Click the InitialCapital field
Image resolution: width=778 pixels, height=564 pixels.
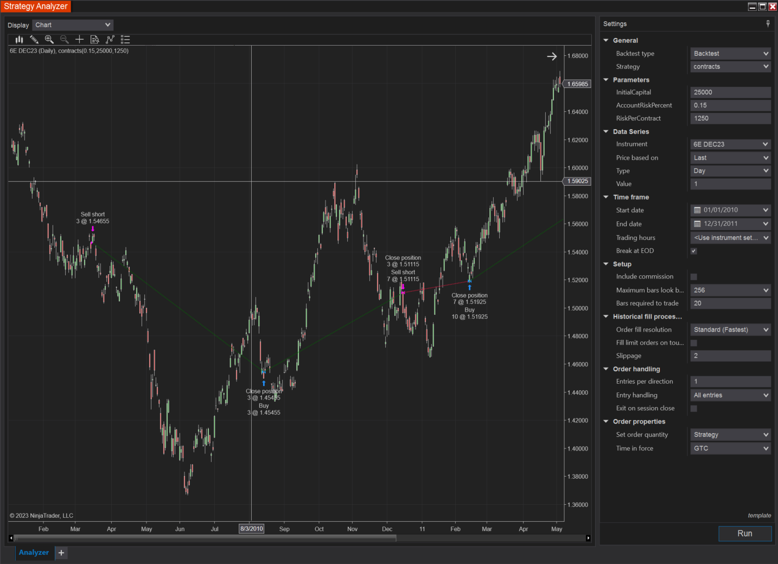tap(730, 92)
